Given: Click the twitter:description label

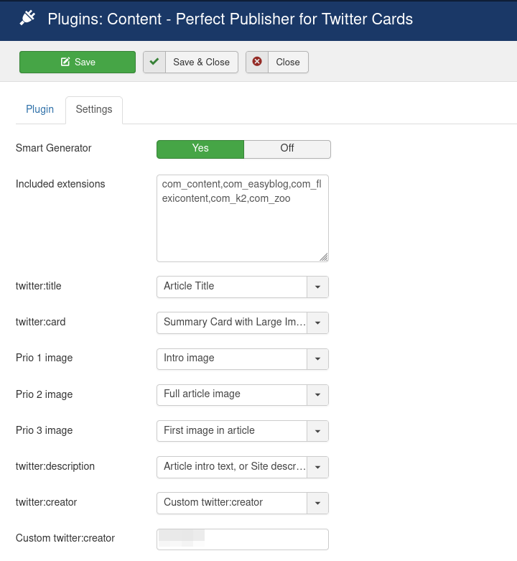Looking at the screenshot, I should 55,466.
